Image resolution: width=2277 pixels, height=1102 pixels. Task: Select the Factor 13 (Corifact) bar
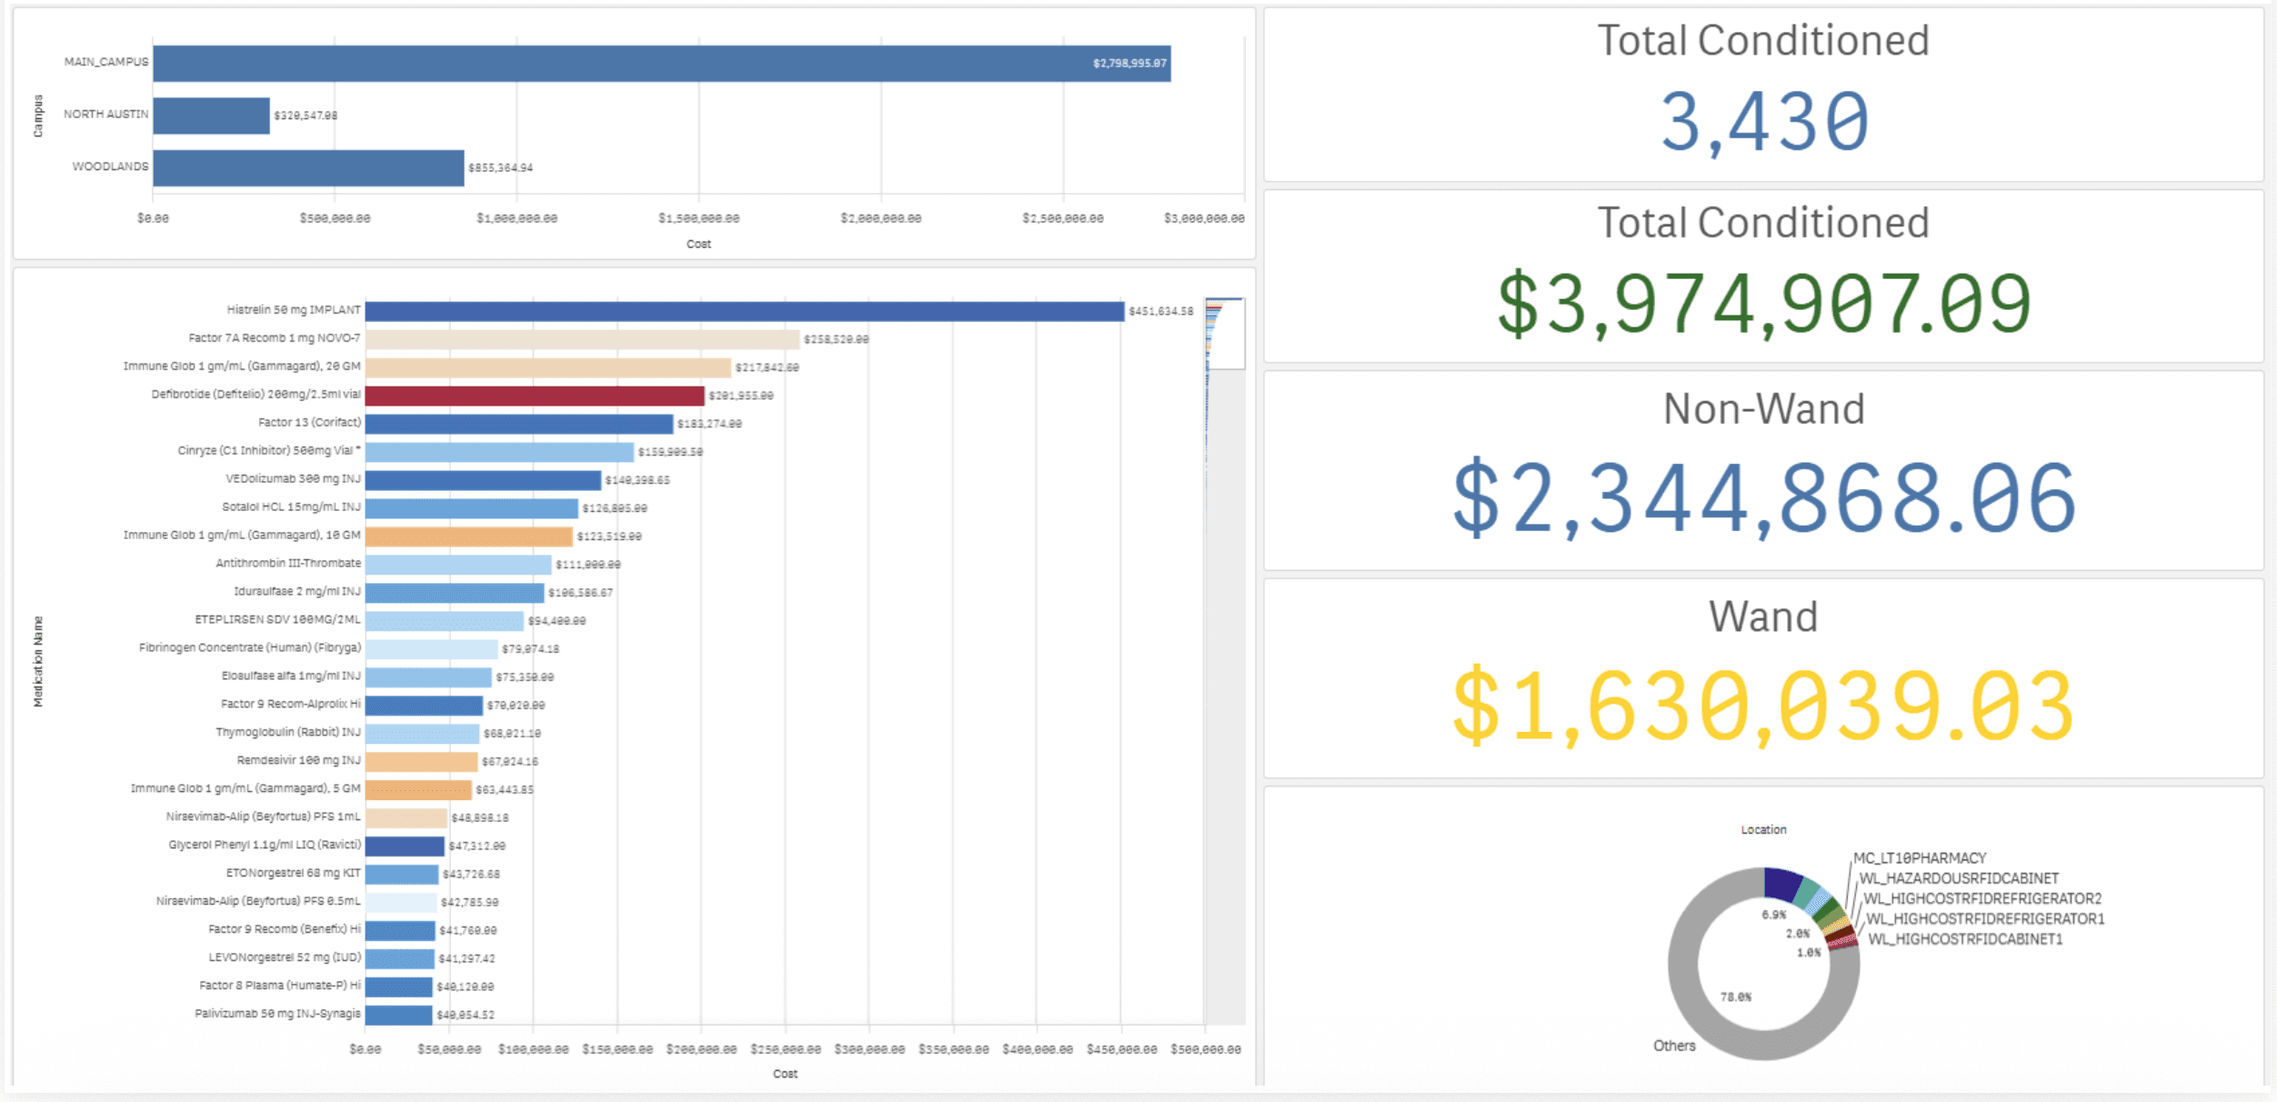tap(518, 425)
